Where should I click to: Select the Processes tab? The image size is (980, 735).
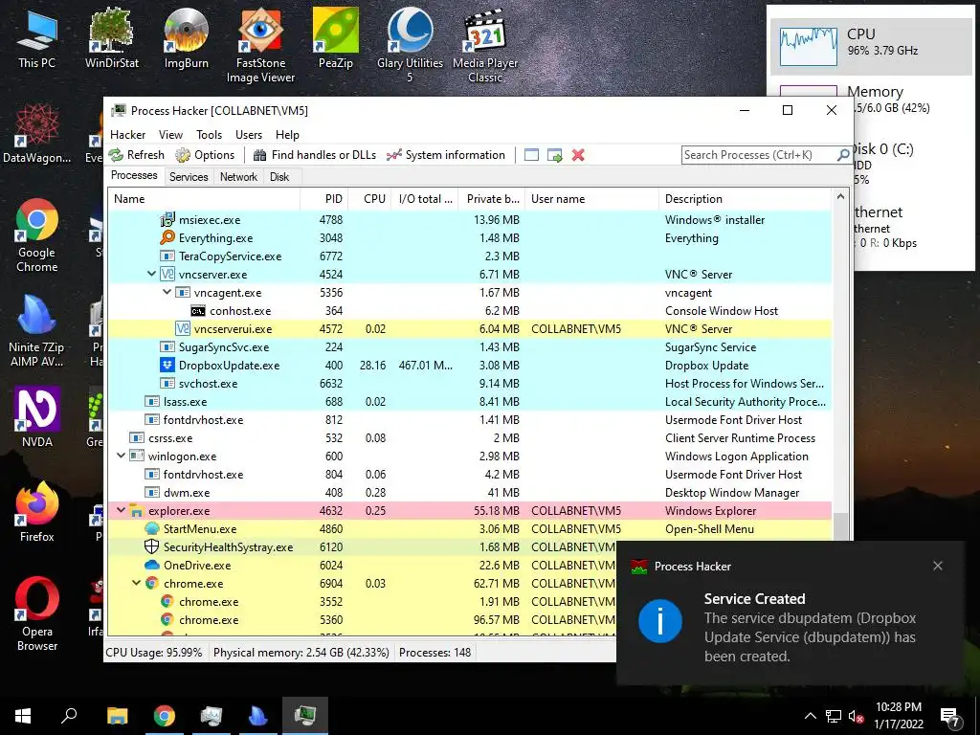[x=134, y=176]
